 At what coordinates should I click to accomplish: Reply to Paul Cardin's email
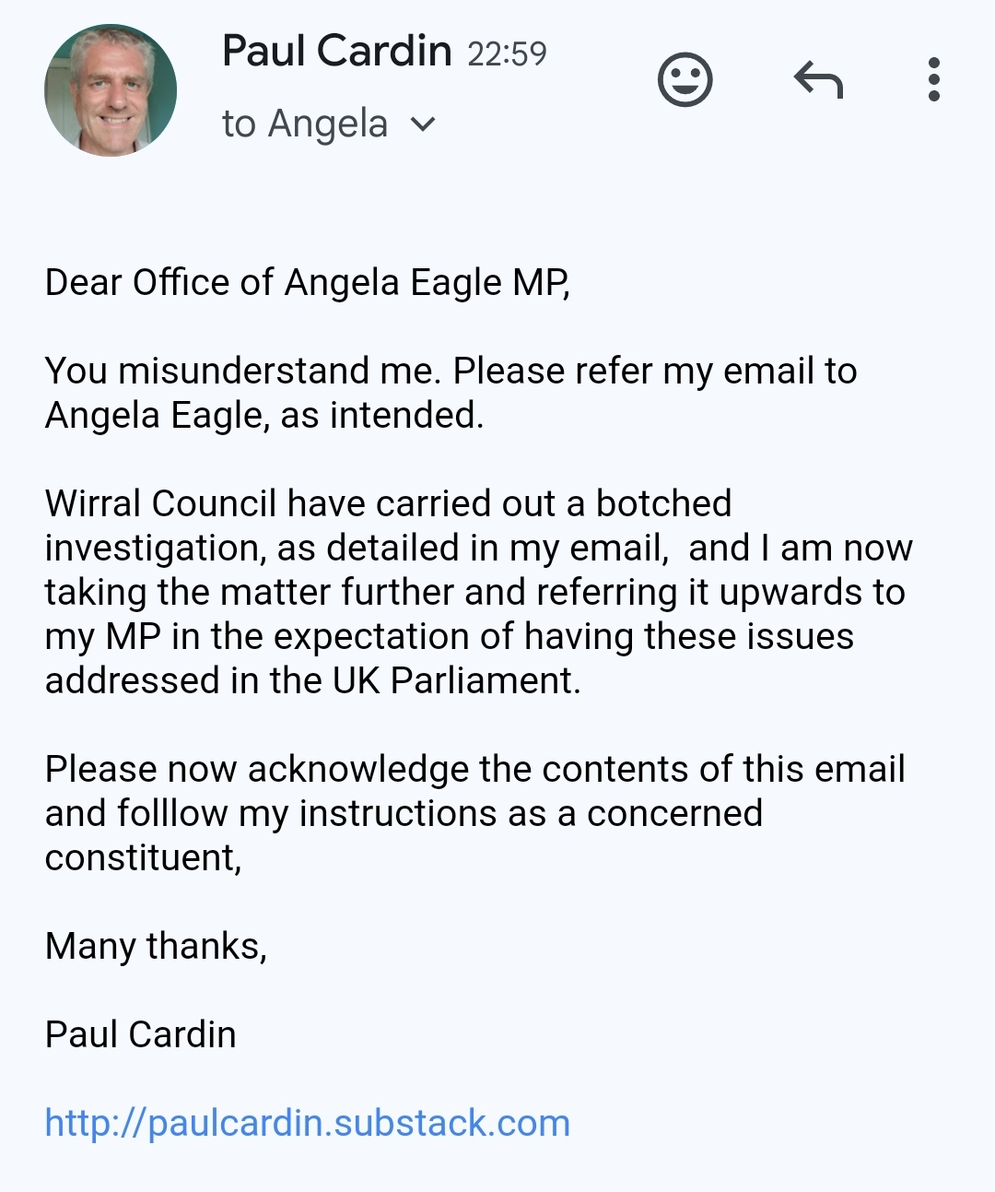pyautogui.click(x=818, y=80)
